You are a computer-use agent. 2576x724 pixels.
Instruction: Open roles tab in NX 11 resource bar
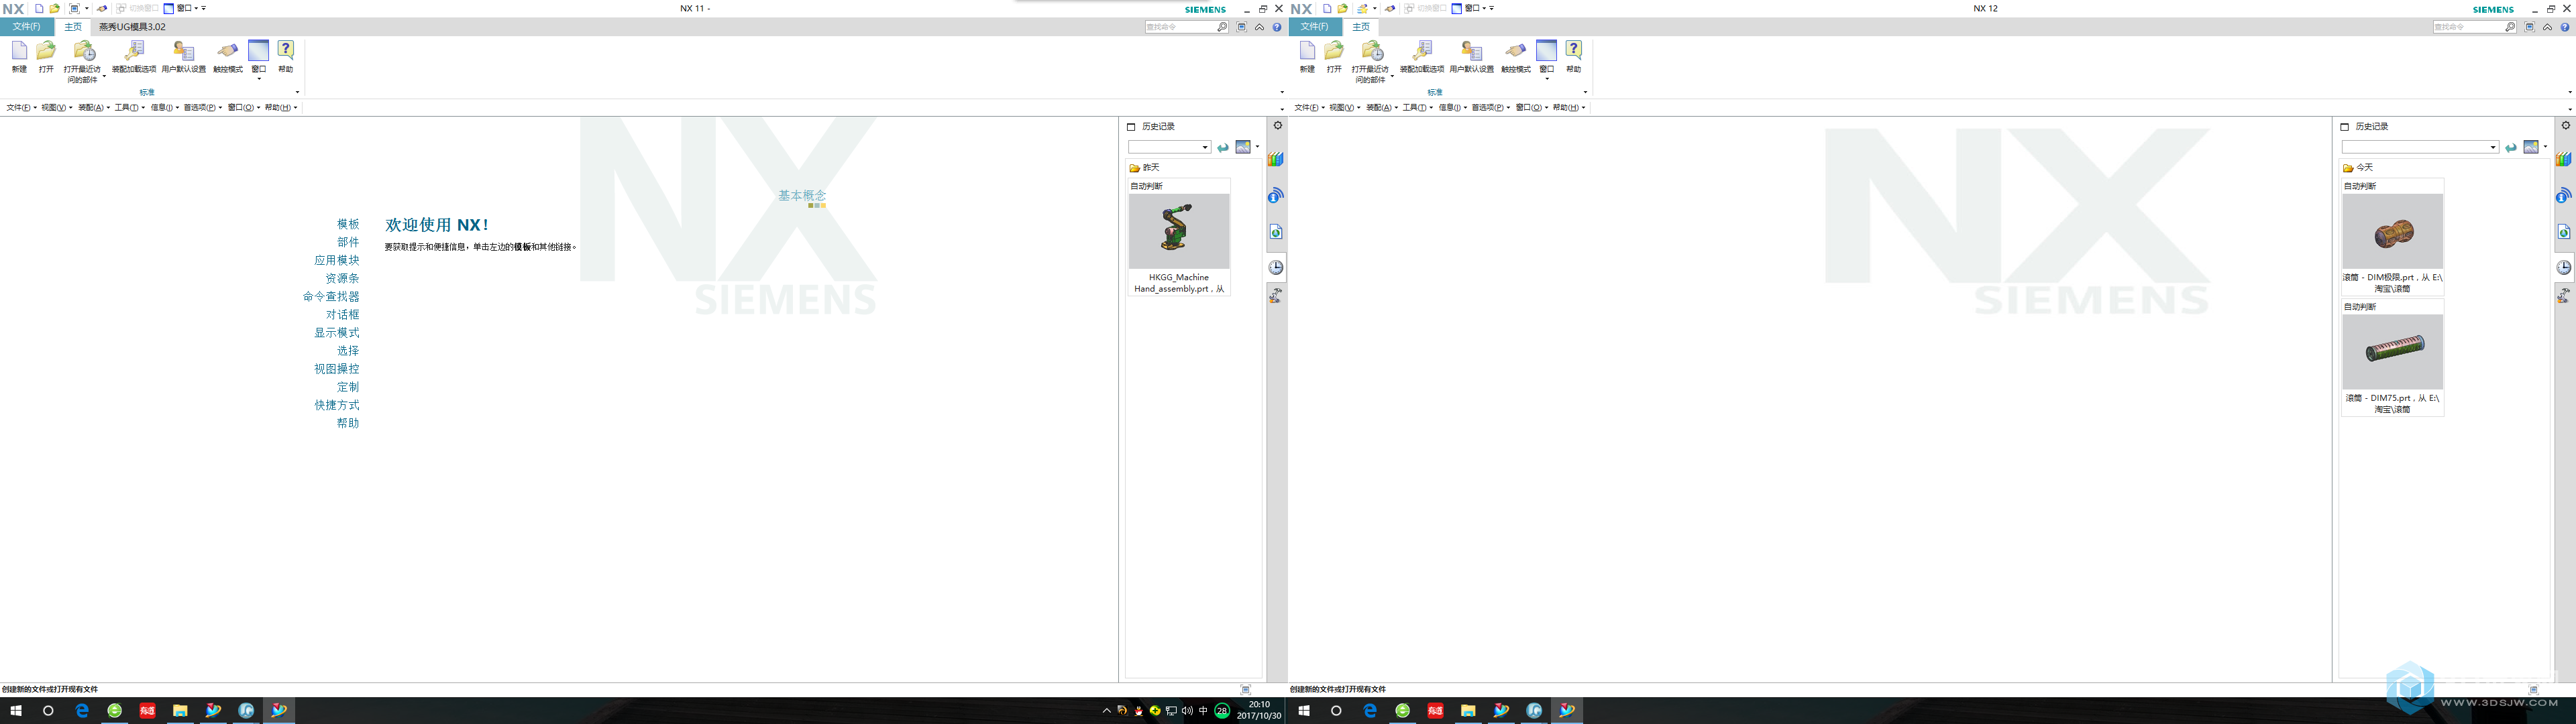coord(1276,295)
